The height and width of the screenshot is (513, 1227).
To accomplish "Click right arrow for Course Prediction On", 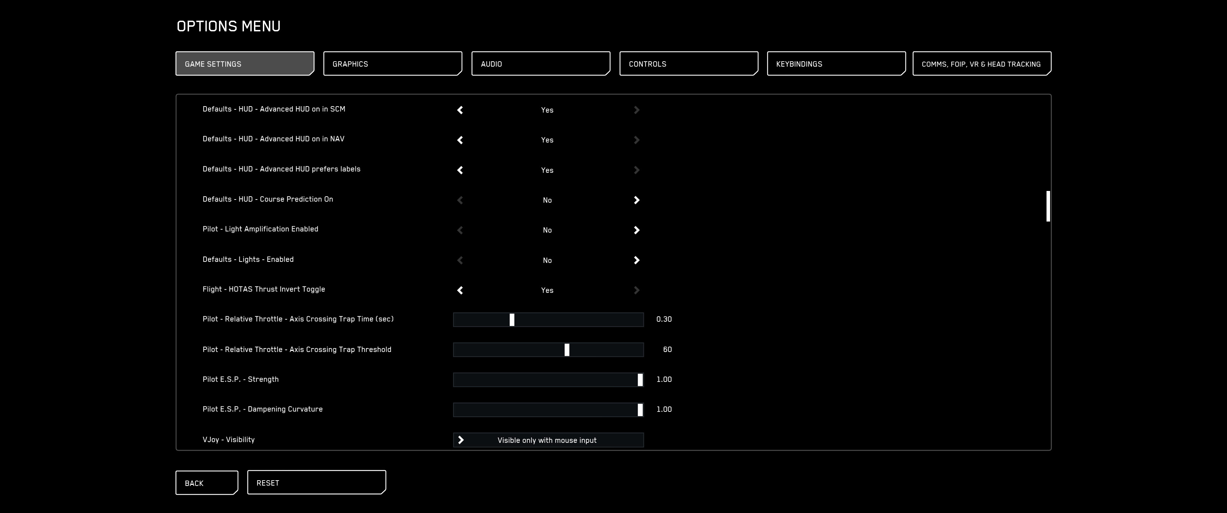I will click(636, 200).
